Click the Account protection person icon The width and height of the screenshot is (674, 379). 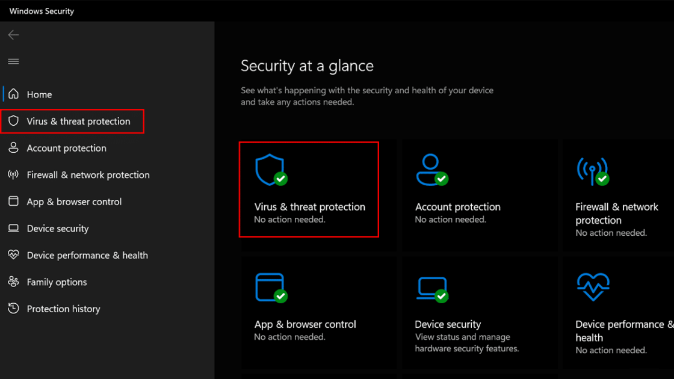point(430,169)
